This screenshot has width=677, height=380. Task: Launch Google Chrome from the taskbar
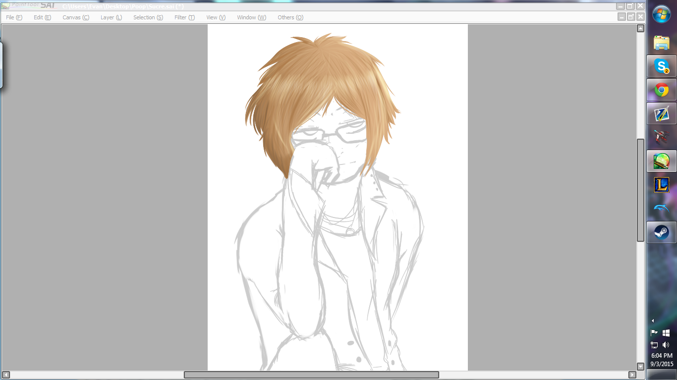[x=662, y=90]
